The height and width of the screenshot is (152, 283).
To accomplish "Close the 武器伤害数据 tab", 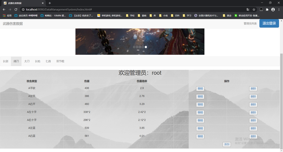I will point(42,3).
